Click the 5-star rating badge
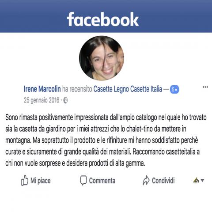Viewport: 212px width, 212px height. click(x=174, y=89)
